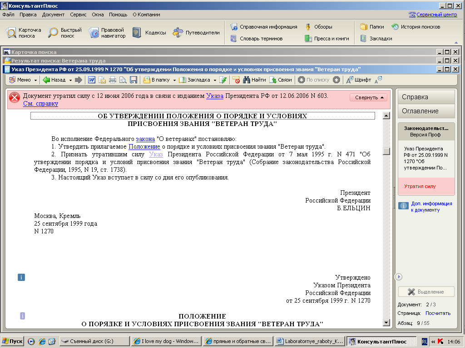Click the document control icon after Закладка
465x348 pixels.
(223, 80)
